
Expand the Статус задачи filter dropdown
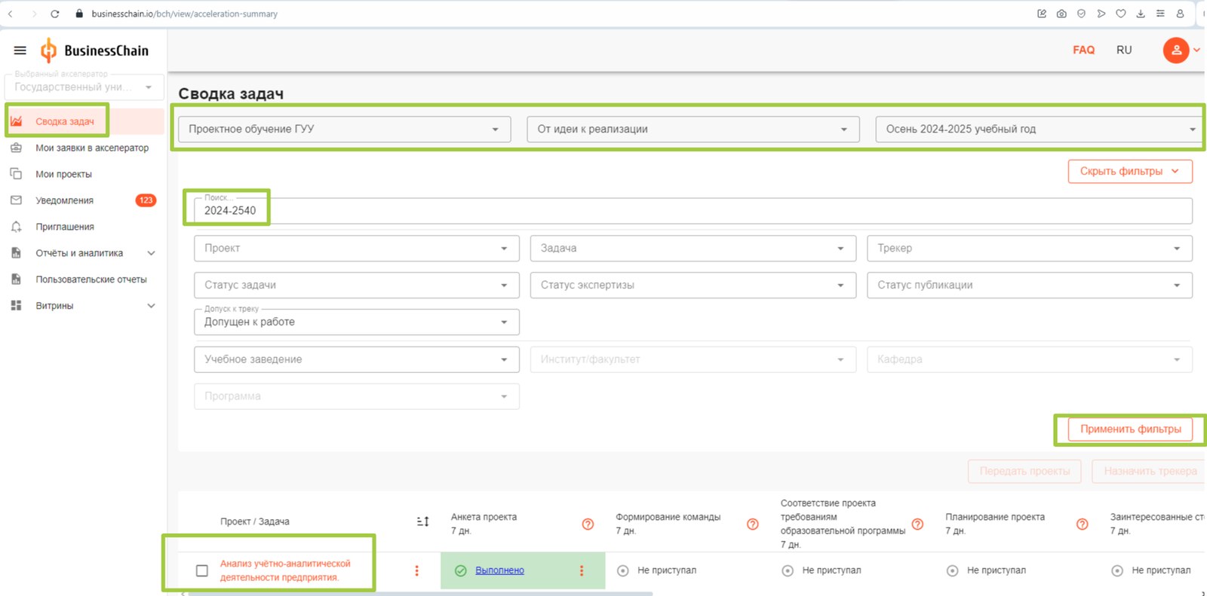(356, 285)
